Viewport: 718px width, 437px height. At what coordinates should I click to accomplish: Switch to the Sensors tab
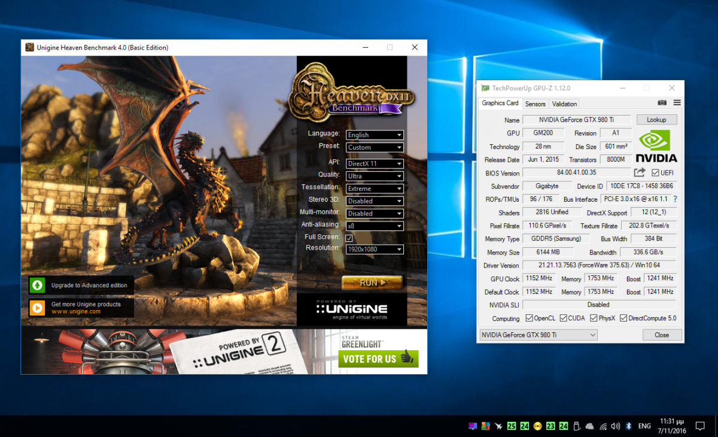(536, 104)
